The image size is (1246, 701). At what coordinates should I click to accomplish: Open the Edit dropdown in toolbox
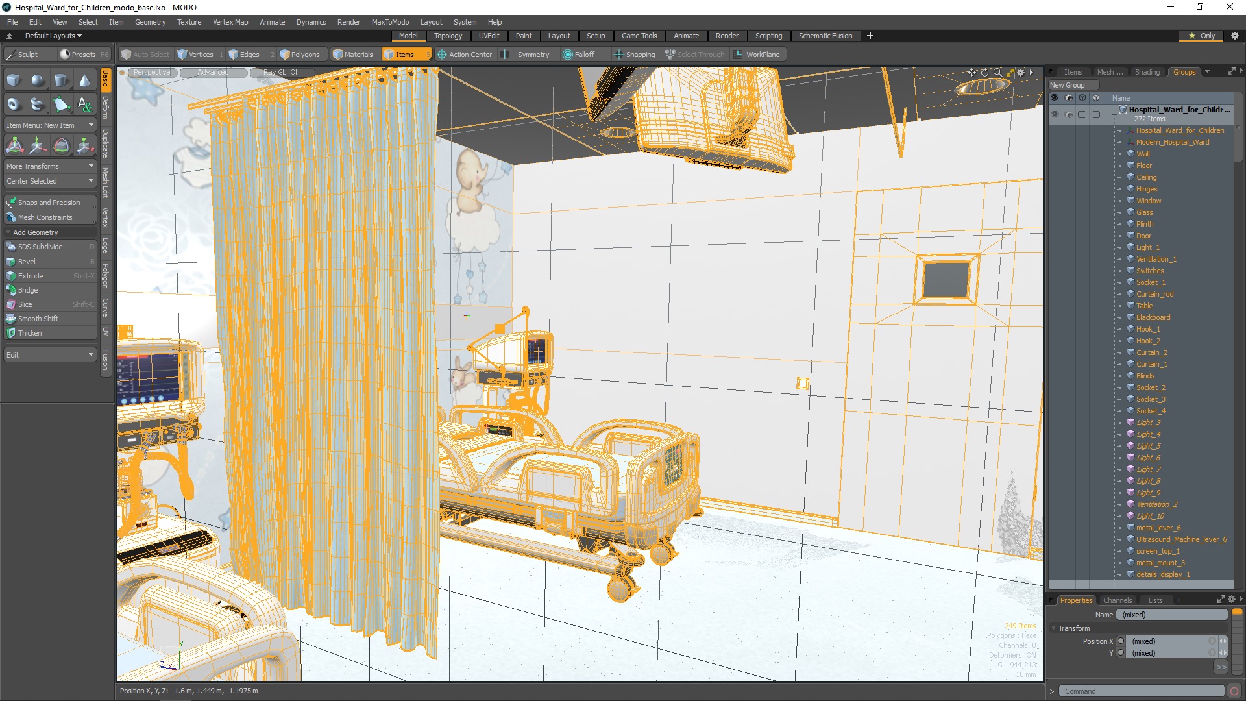coord(50,355)
